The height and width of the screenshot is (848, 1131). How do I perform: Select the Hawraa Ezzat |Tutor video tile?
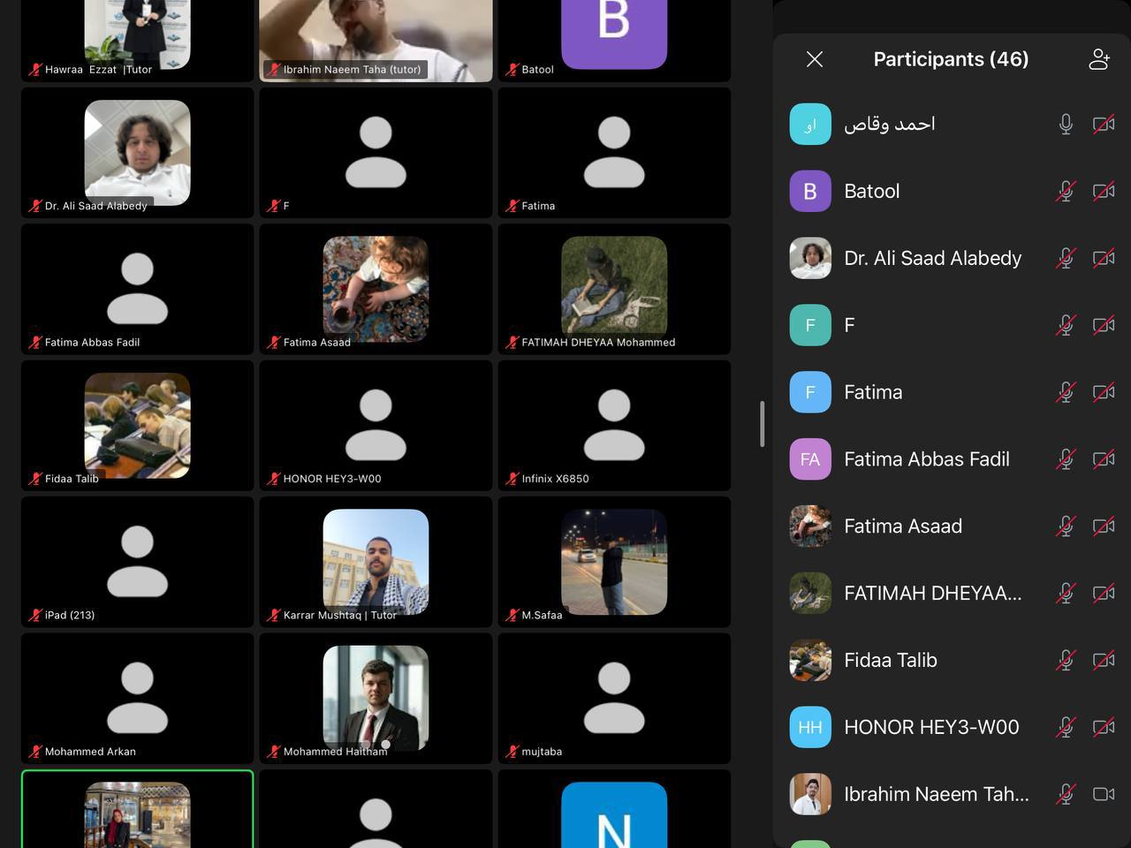pos(137,41)
